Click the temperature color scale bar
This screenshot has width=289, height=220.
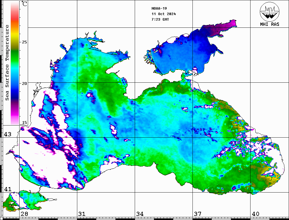15,63
